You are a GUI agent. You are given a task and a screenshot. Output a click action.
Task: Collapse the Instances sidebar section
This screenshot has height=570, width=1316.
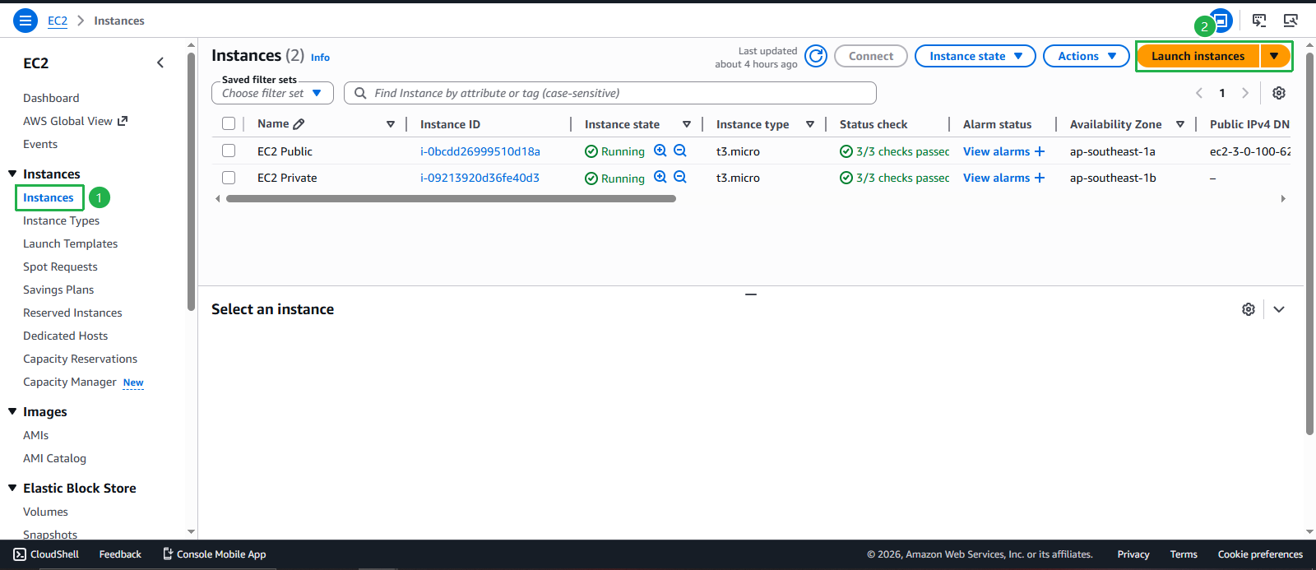coord(12,174)
